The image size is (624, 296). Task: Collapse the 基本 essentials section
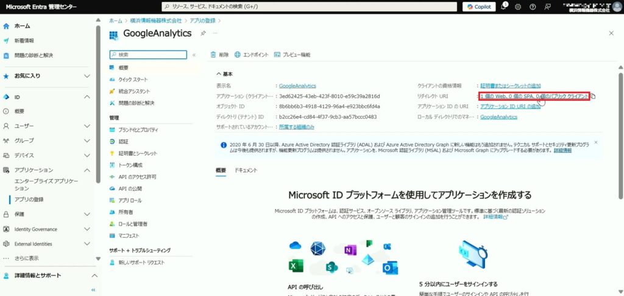pos(225,74)
